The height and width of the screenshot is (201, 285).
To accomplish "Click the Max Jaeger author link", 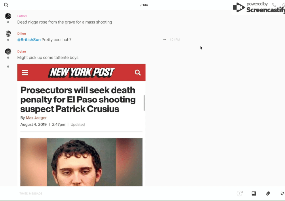I will point(36,118).
